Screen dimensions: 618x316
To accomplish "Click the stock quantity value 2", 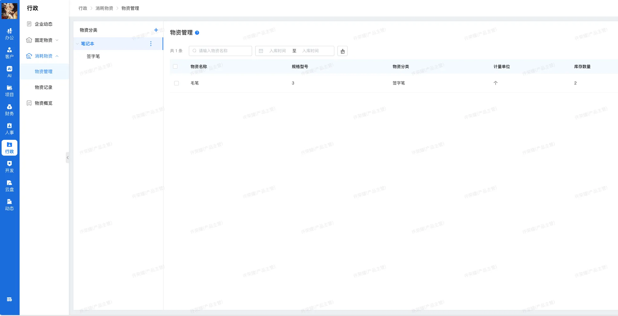I will [x=575, y=83].
